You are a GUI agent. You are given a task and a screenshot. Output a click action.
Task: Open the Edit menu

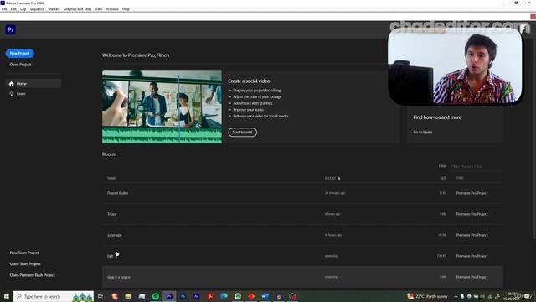[x=13, y=9]
